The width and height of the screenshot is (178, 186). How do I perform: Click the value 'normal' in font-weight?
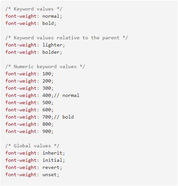tap(51, 16)
